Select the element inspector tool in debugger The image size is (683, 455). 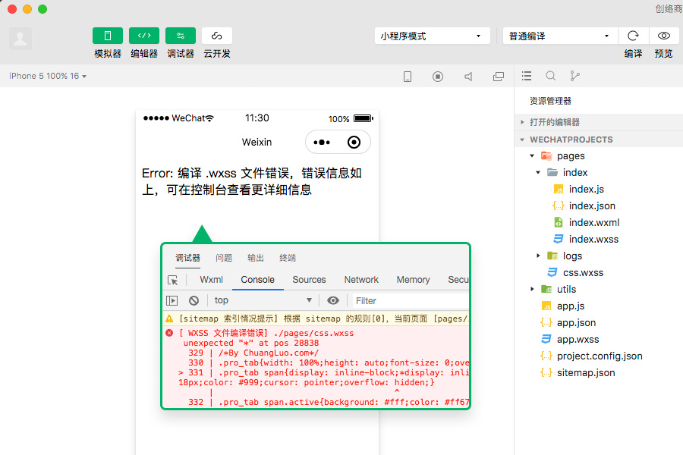[x=174, y=279]
